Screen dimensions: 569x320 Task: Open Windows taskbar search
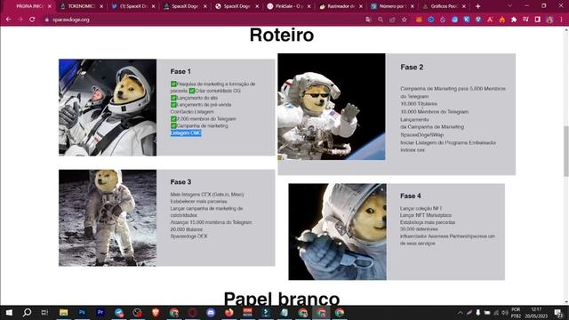pos(27,312)
